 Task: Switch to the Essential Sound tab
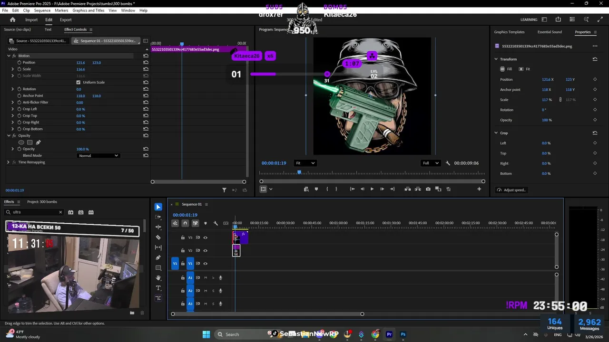[550, 32]
